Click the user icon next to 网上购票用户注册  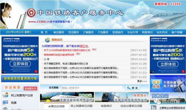point(6,95)
